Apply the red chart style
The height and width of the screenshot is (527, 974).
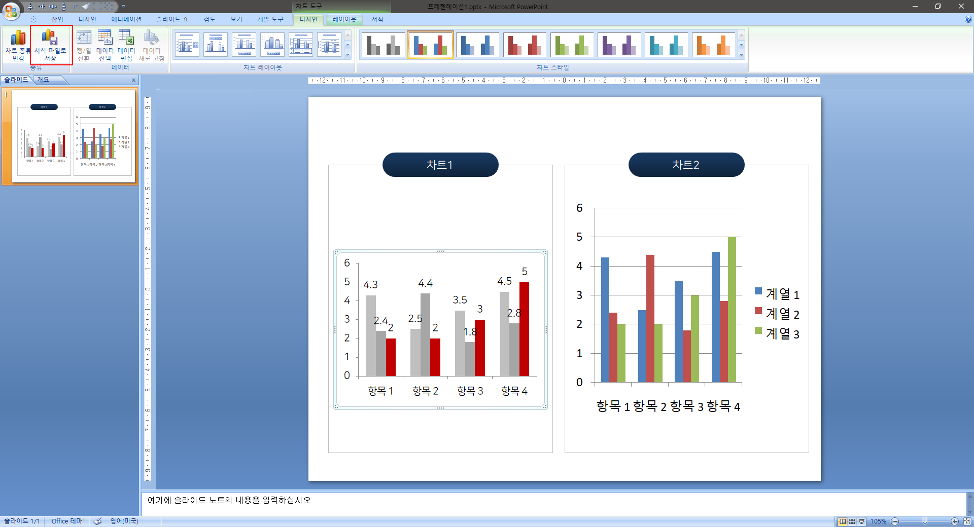[x=525, y=45]
